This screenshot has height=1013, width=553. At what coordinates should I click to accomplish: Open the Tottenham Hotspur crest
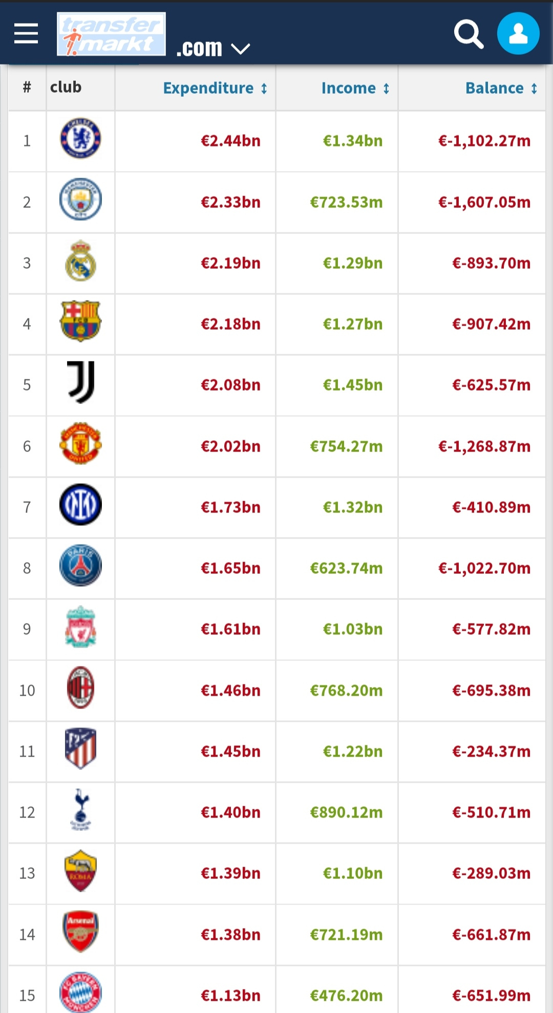[81, 809]
